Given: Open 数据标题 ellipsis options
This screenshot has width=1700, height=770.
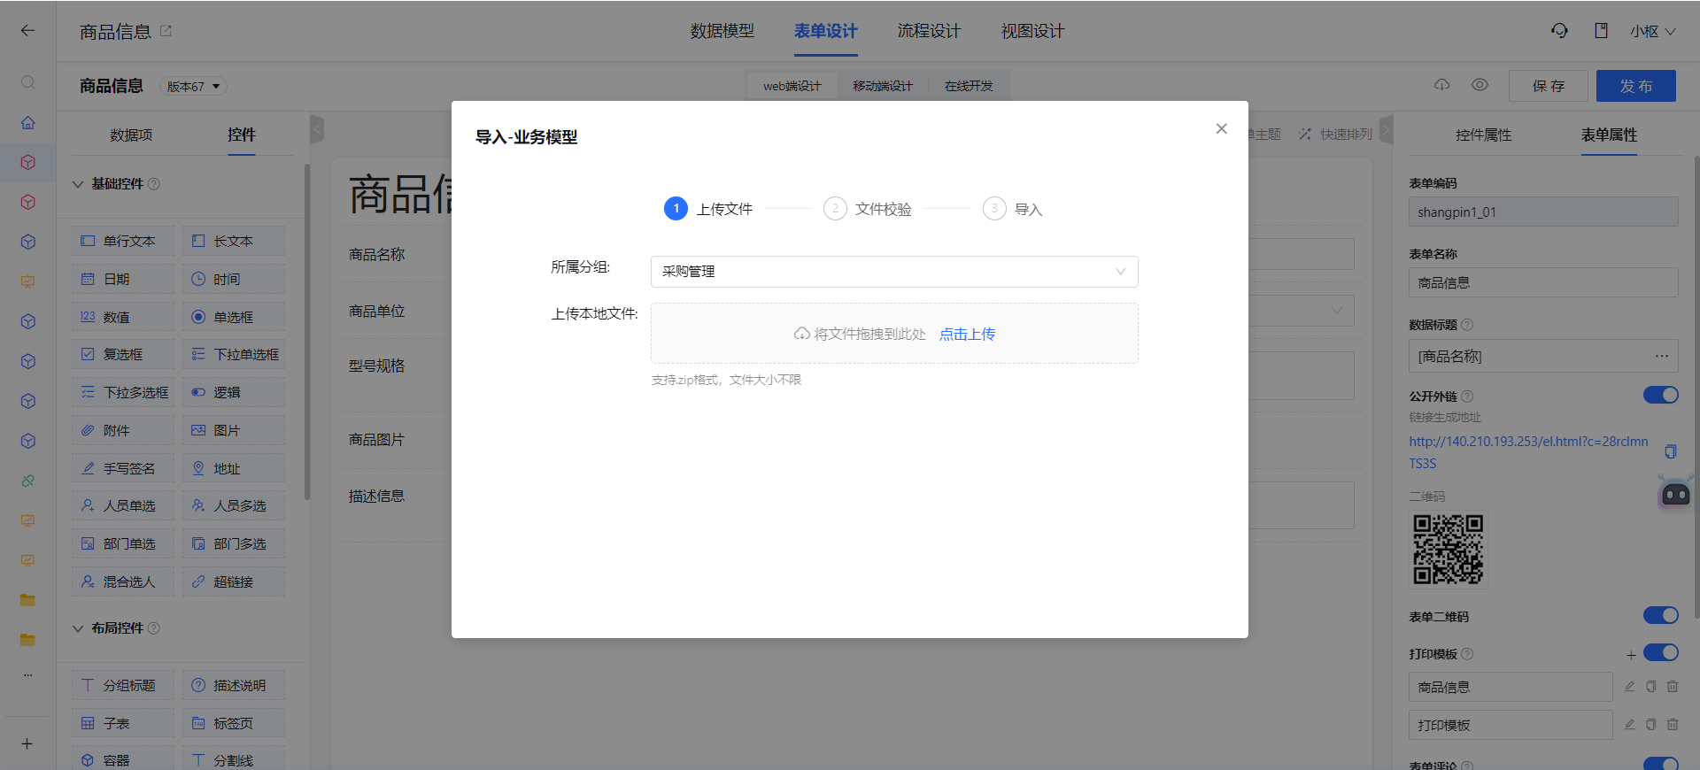Looking at the screenshot, I should click(x=1661, y=356).
